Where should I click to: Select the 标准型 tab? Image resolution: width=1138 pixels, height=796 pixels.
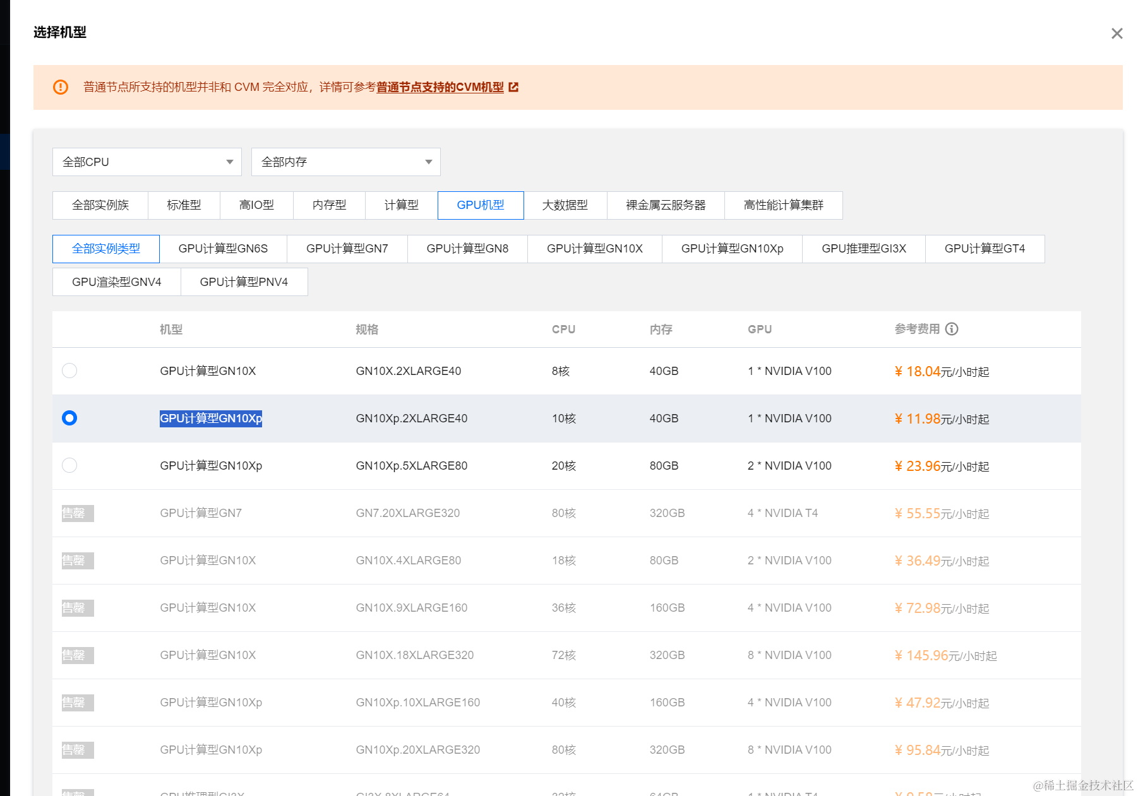[x=184, y=205]
